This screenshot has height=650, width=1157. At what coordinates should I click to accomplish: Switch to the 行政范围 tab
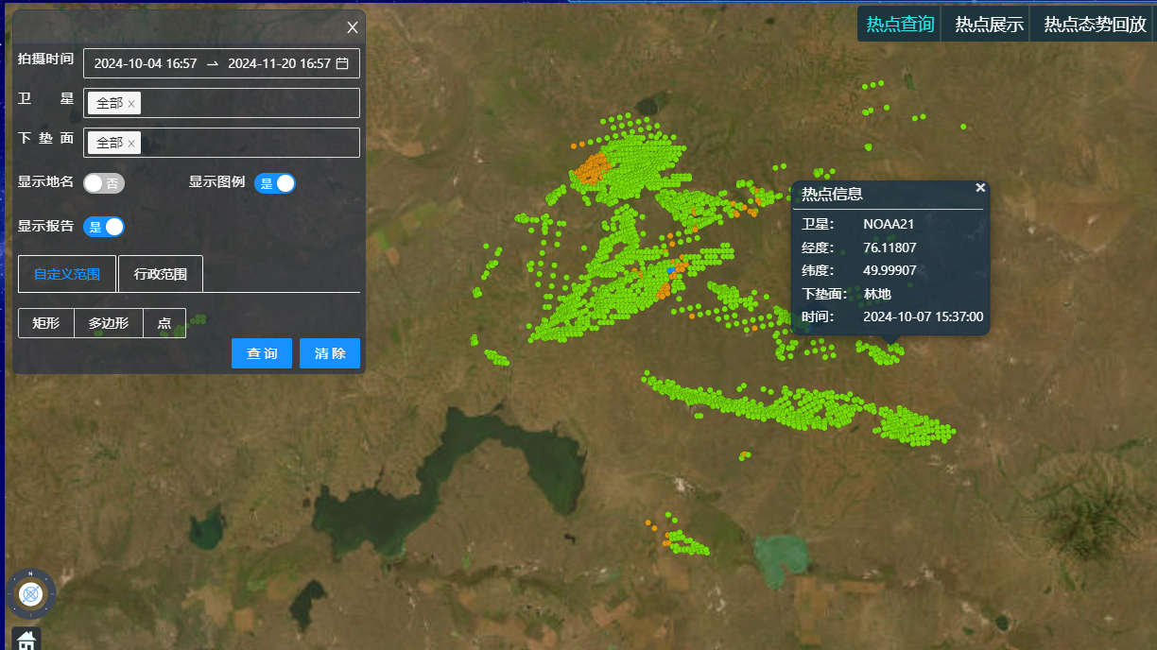[x=160, y=274]
